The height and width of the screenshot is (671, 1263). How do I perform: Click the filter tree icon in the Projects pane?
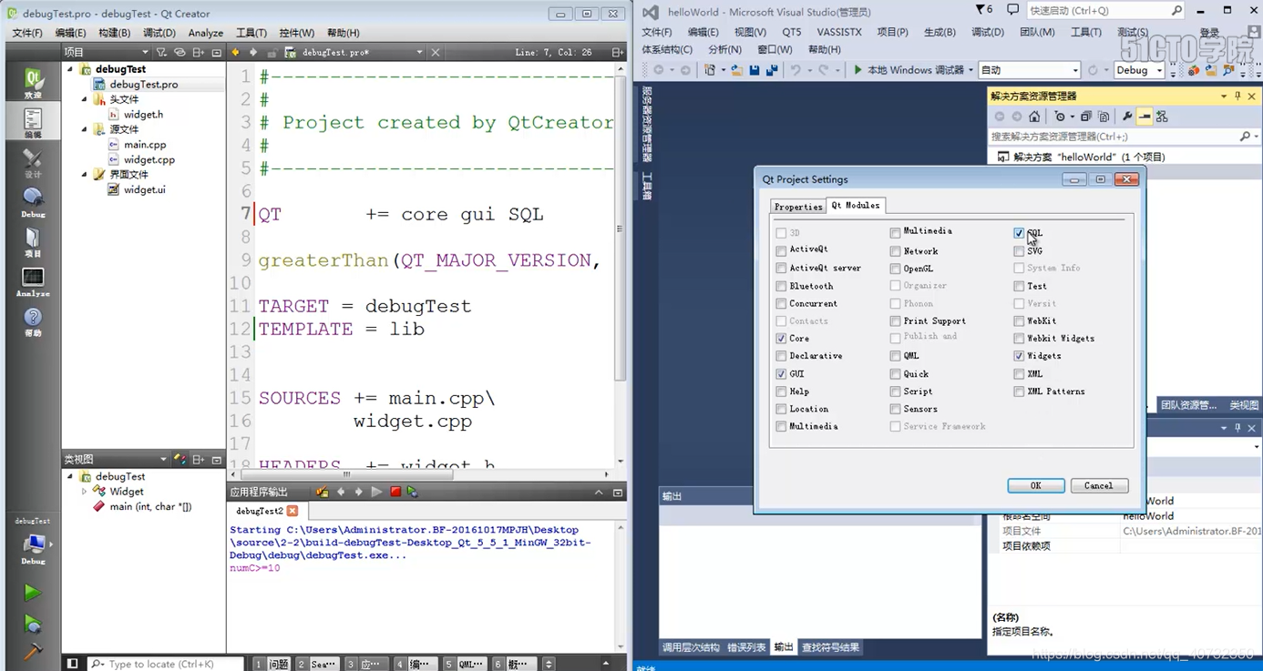tap(161, 53)
